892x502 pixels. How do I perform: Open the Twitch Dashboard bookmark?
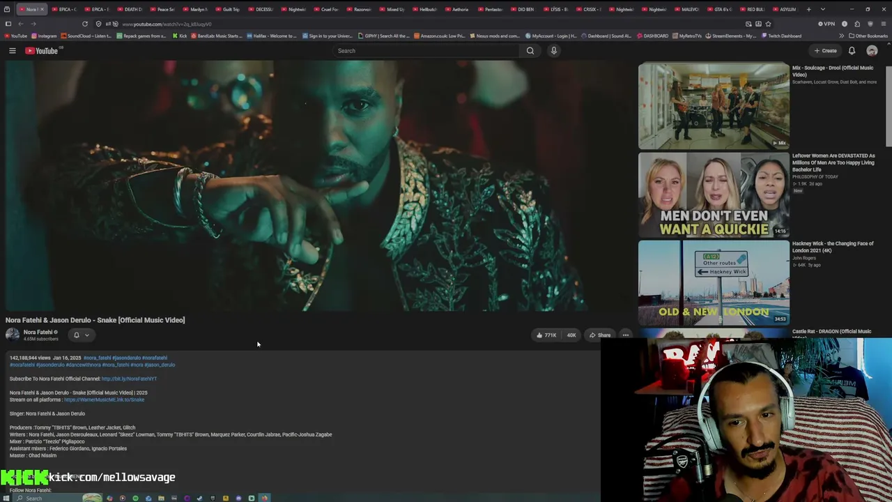tap(782, 36)
